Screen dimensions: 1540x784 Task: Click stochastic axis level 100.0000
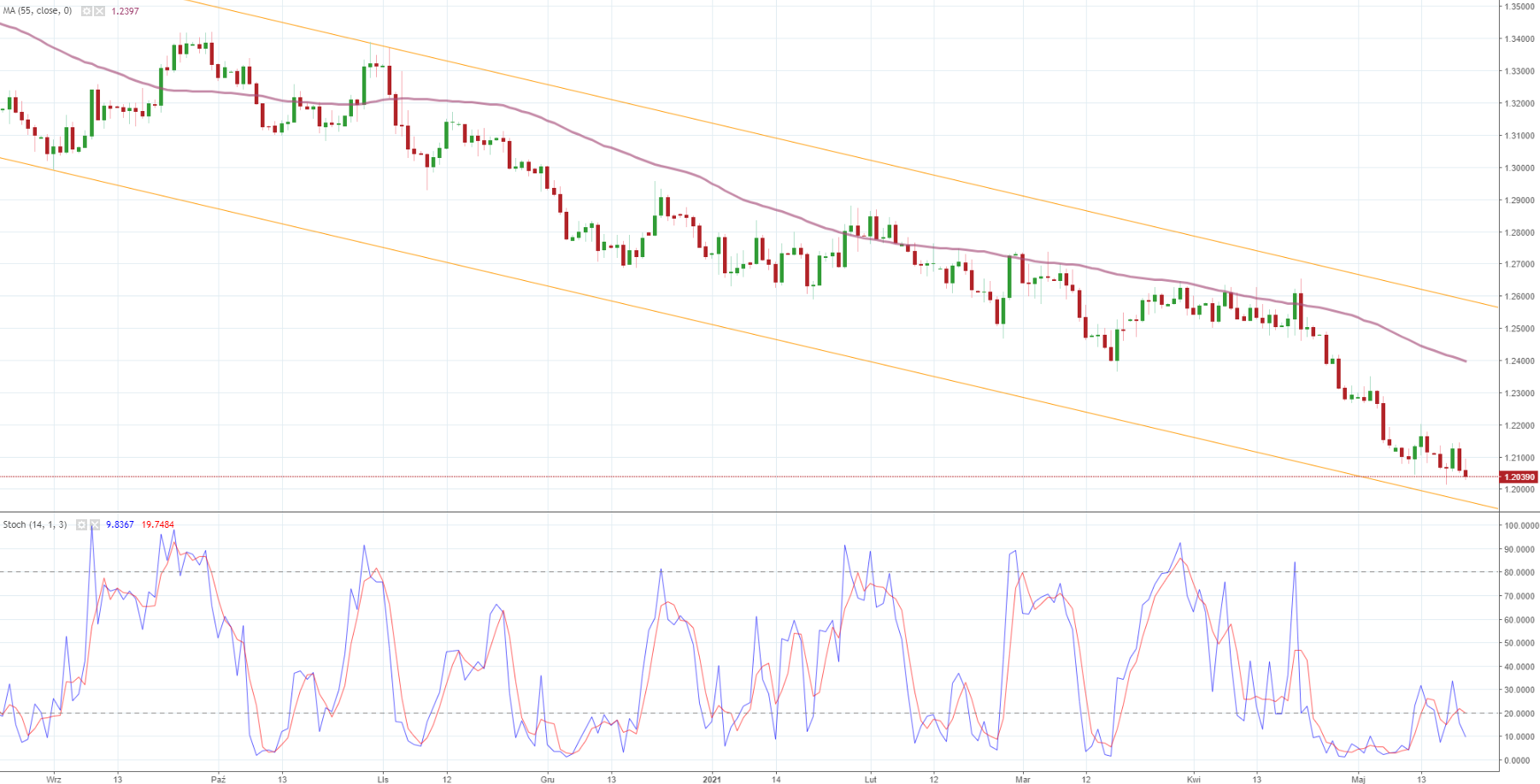[x=1520, y=526]
